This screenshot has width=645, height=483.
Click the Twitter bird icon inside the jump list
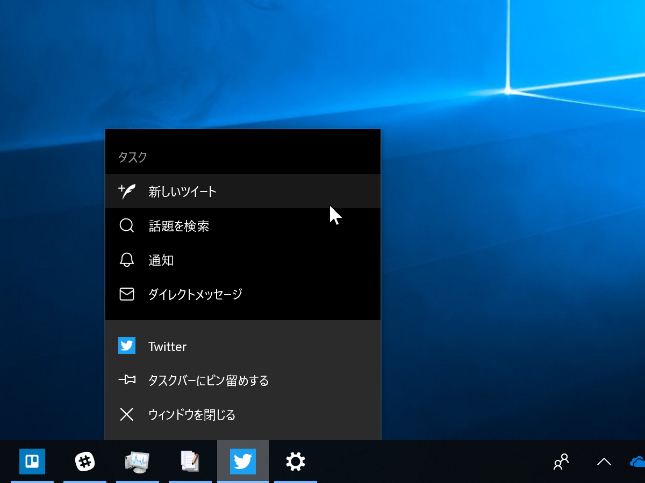pos(127,346)
